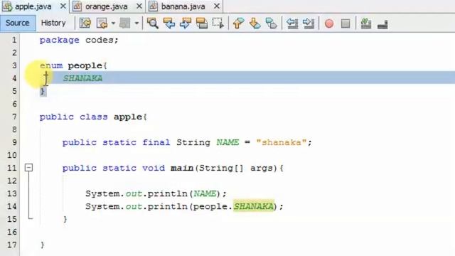This screenshot has height=256, width=455.
Task: Click highlighted SHANAKA on line 14
Action: click(254, 206)
